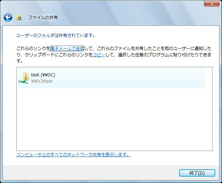
Task: Click the ユーザーのフォルダは共有されています heading
Action: click(56, 36)
